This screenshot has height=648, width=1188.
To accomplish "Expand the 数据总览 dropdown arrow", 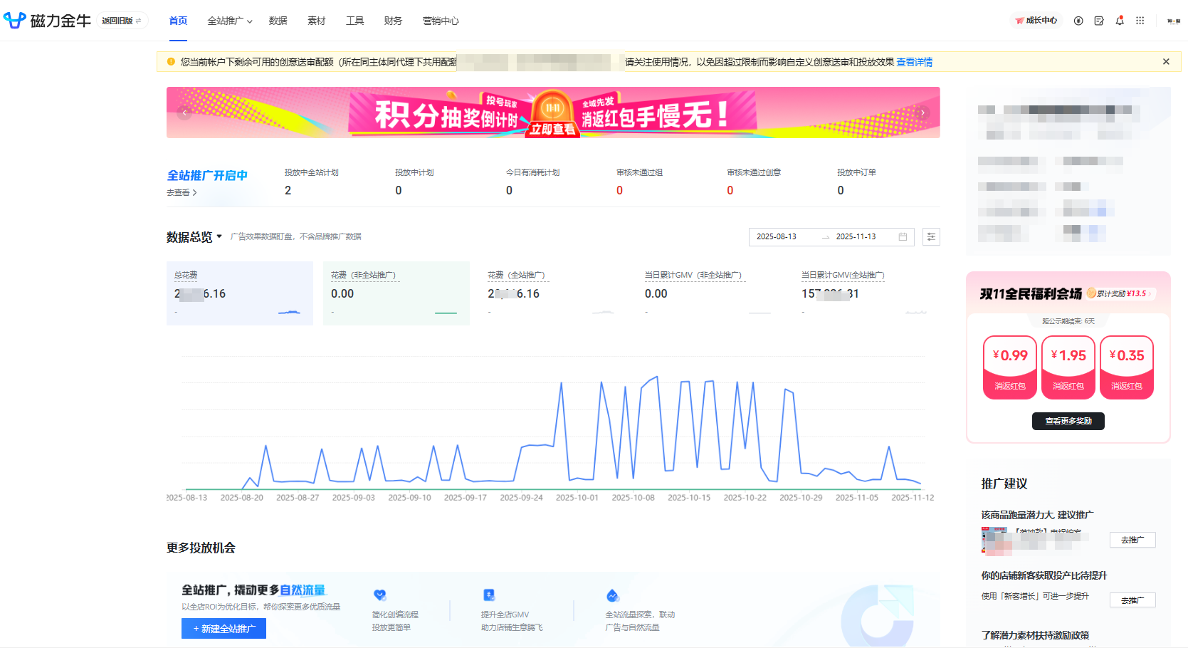I will point(219,236).
